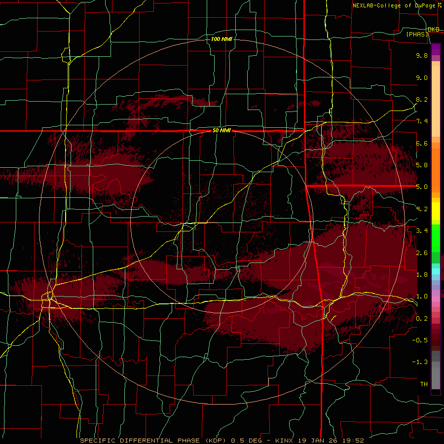Pick the cyan band of the color bar
The image size is (444, 444).
pyautogui.click(x=436, y=271)
